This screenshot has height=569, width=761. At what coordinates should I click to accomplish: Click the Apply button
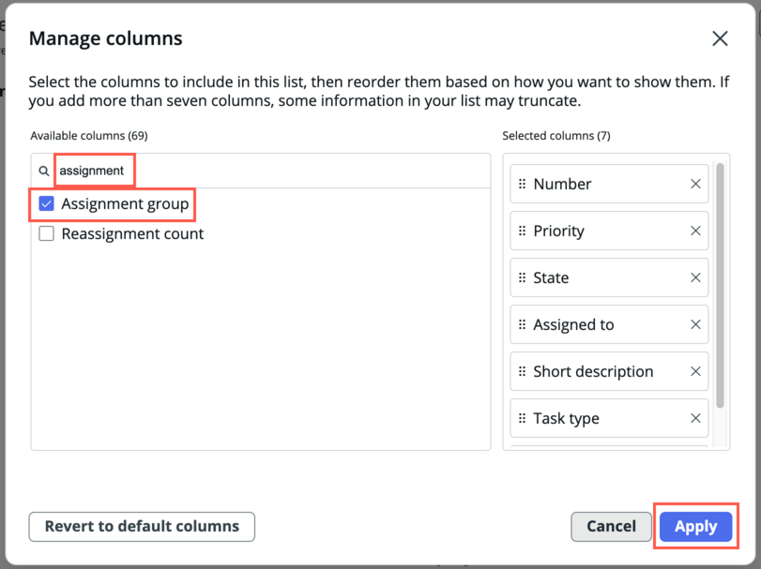click(x=695, y=527)
